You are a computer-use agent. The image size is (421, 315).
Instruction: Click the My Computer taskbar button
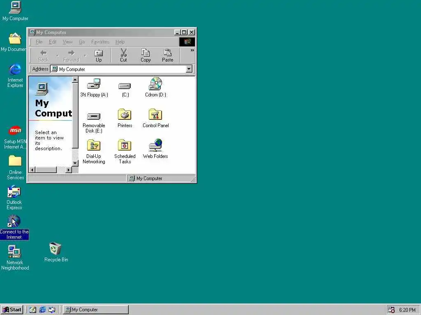point(96,310)
